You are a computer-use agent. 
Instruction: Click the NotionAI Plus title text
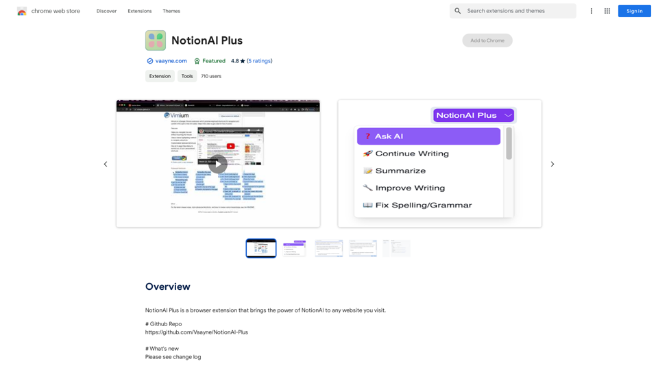[x=207, y=40]
